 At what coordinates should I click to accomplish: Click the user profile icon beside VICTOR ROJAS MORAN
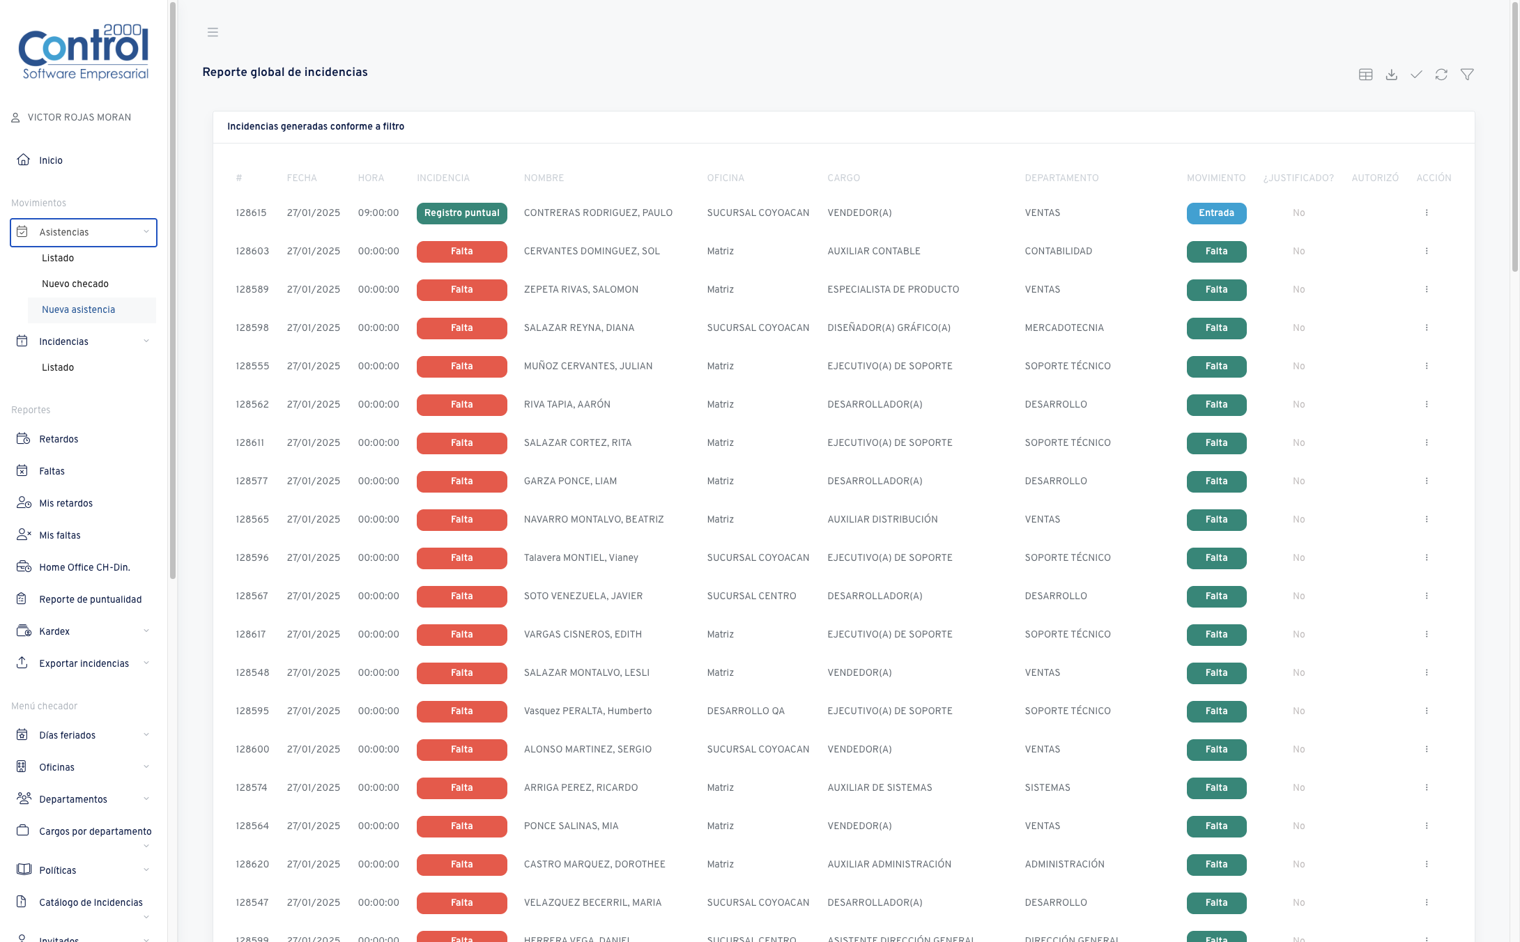[15, 118]
